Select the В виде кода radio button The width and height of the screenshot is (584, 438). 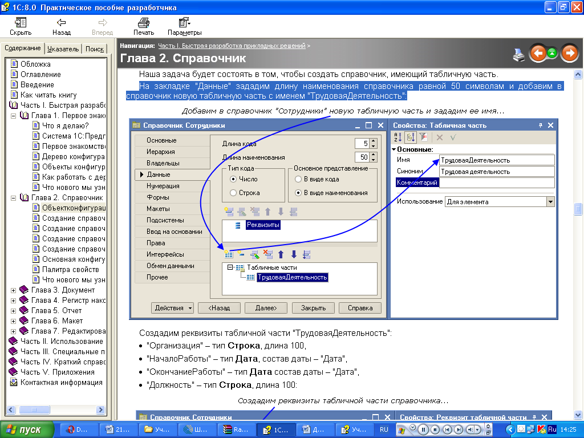298,179
